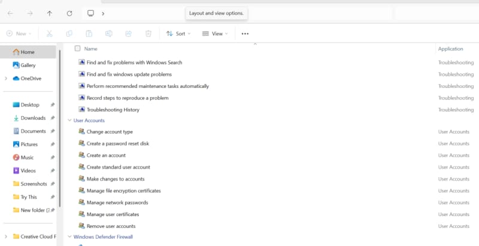
Task: Click the Paste clipboard icon
Action: coord(89,34)
